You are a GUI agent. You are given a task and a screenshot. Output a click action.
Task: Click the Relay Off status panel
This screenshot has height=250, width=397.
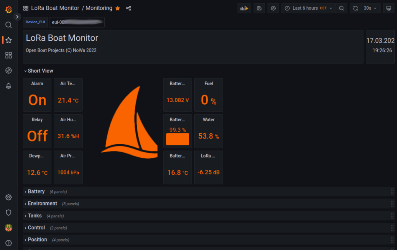tap(37, 131)
